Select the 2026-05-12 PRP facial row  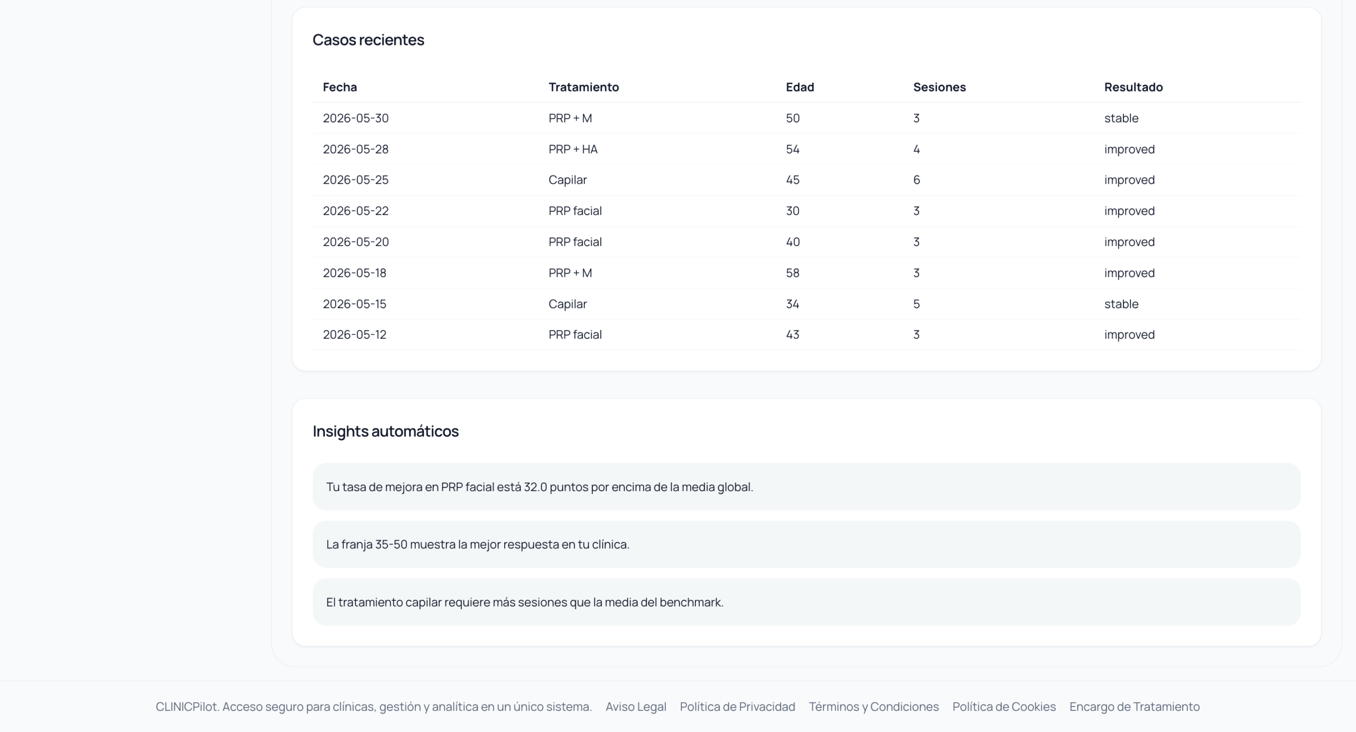pyautogui.click(x=806, y=335)
